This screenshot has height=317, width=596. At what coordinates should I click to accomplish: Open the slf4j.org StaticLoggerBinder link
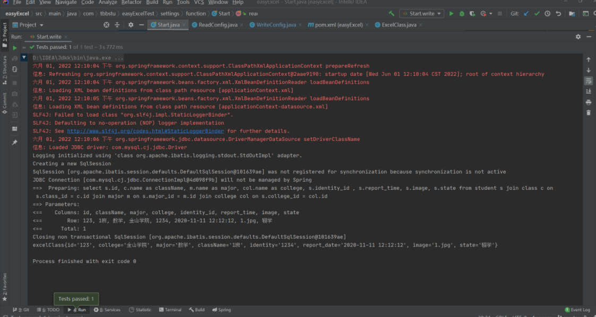(x=145, y=131)
